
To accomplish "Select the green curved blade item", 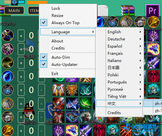I will [x=86, y=103].
